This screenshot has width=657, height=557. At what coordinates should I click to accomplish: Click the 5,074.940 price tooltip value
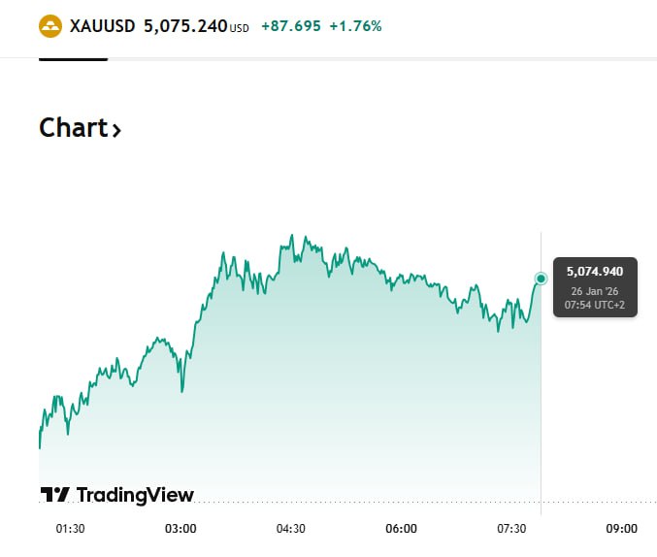coord(595,271)
